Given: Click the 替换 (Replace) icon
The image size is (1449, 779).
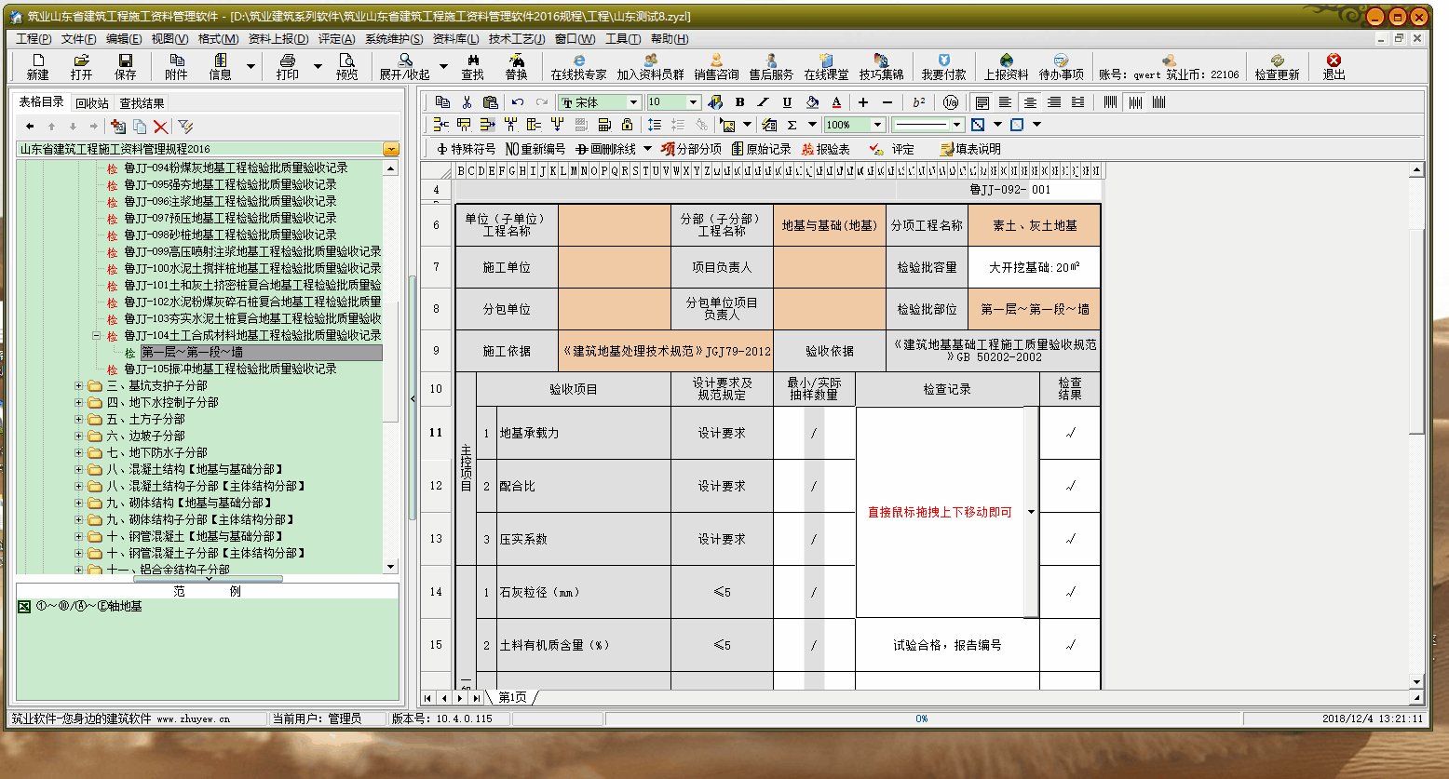Looking at the screenshot, I should [516, 66].
